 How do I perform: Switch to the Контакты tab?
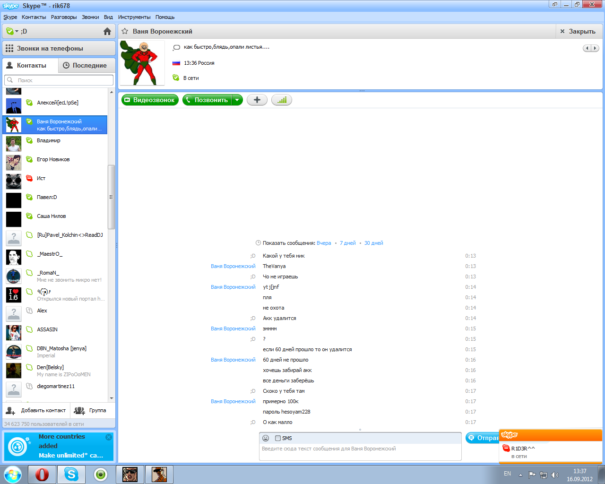pos(30,65)
